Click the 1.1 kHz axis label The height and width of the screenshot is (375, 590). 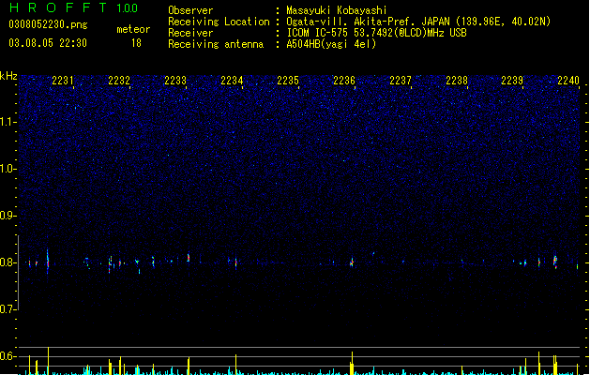click(8, 122)
